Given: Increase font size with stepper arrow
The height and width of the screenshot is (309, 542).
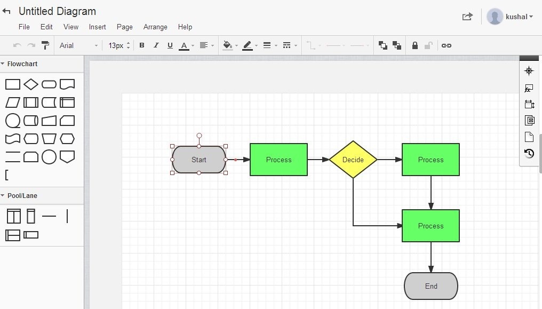Looking at the screenshot, I should click(128, 43).
